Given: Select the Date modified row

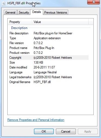Looking at the screenshot, I should pyautogui.click(x=49, y=67).
